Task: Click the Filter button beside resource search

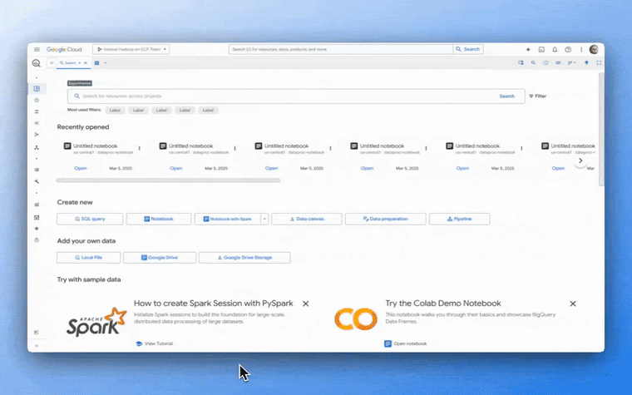Action: 537,96
